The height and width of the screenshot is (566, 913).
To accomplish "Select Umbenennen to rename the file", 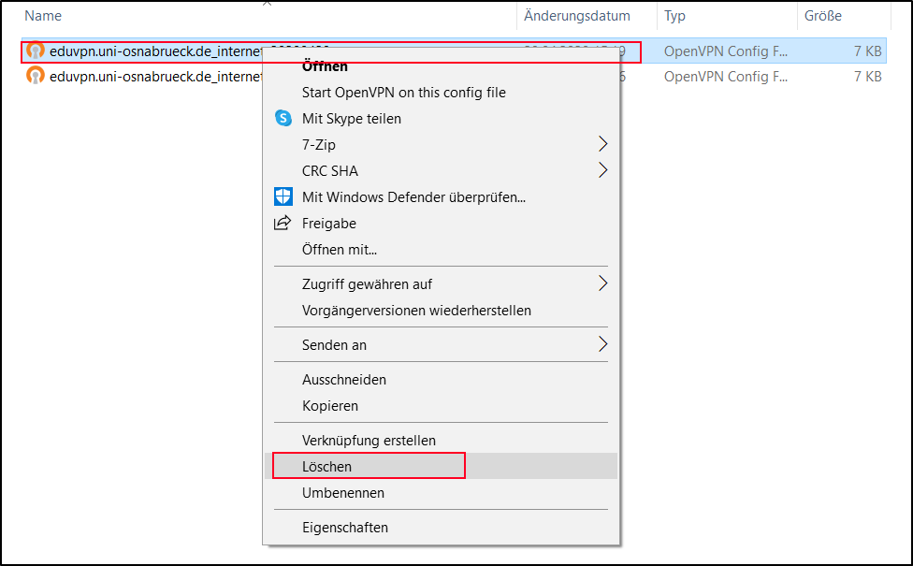I will click(x=343, y=493).
